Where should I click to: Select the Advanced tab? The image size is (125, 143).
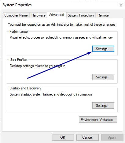point(57,15)
